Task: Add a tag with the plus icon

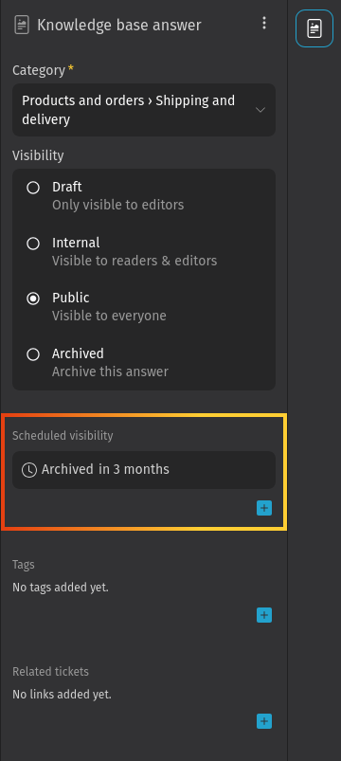Action: tap(264, 615)
